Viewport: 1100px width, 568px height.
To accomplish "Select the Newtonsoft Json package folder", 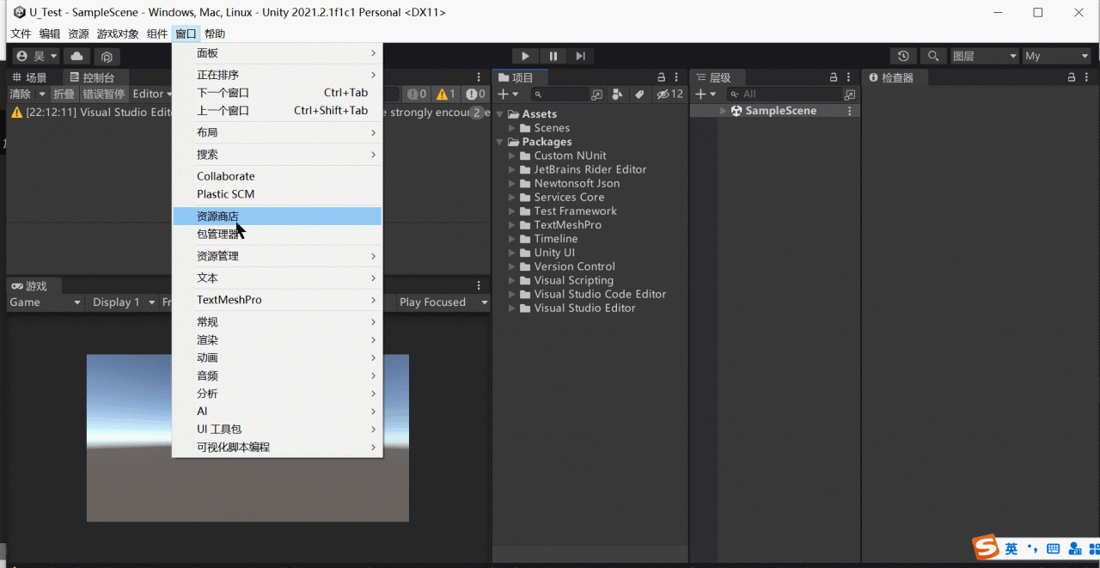I will coord(577,183).
